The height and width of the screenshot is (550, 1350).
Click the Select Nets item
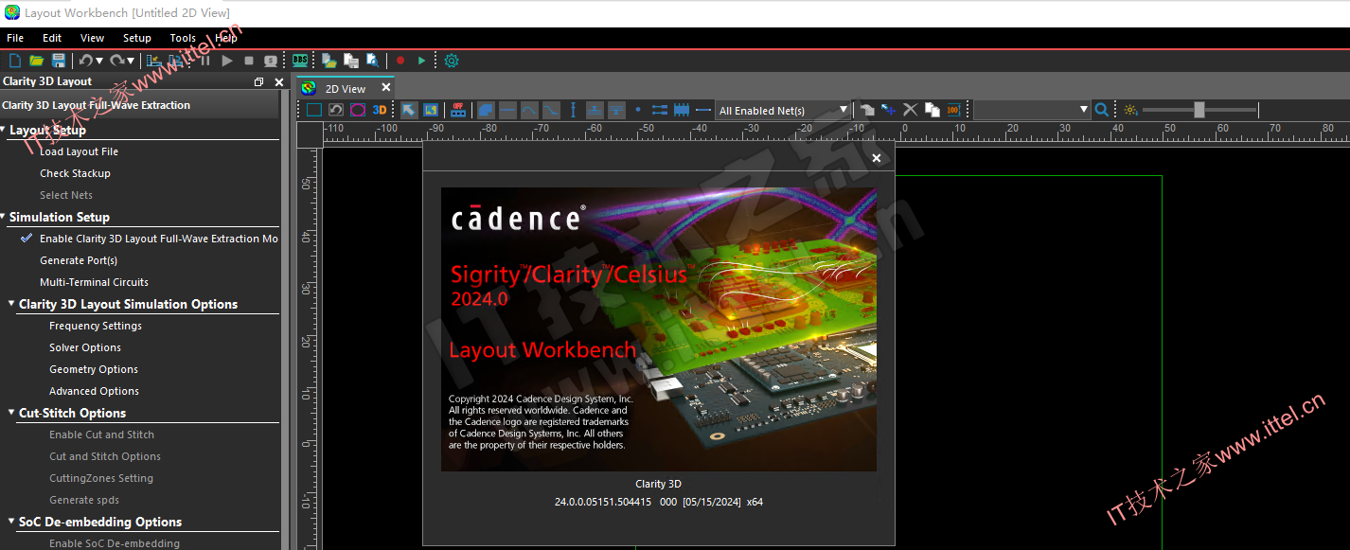[66, 195]
